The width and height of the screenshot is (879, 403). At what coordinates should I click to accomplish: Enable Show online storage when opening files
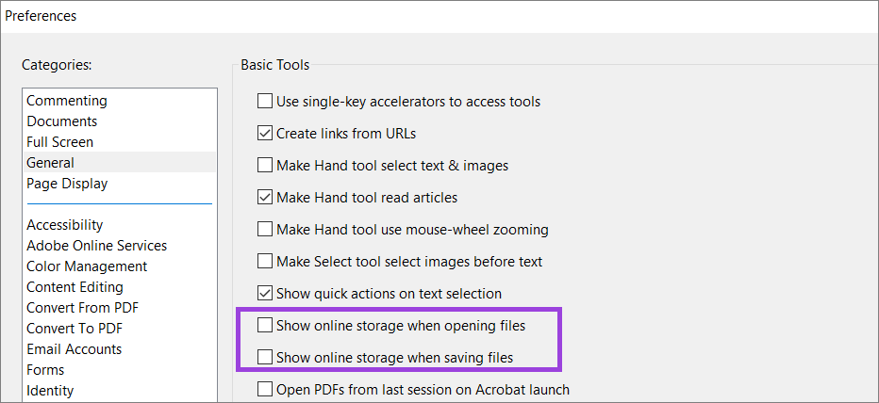[x=265, y=326]
